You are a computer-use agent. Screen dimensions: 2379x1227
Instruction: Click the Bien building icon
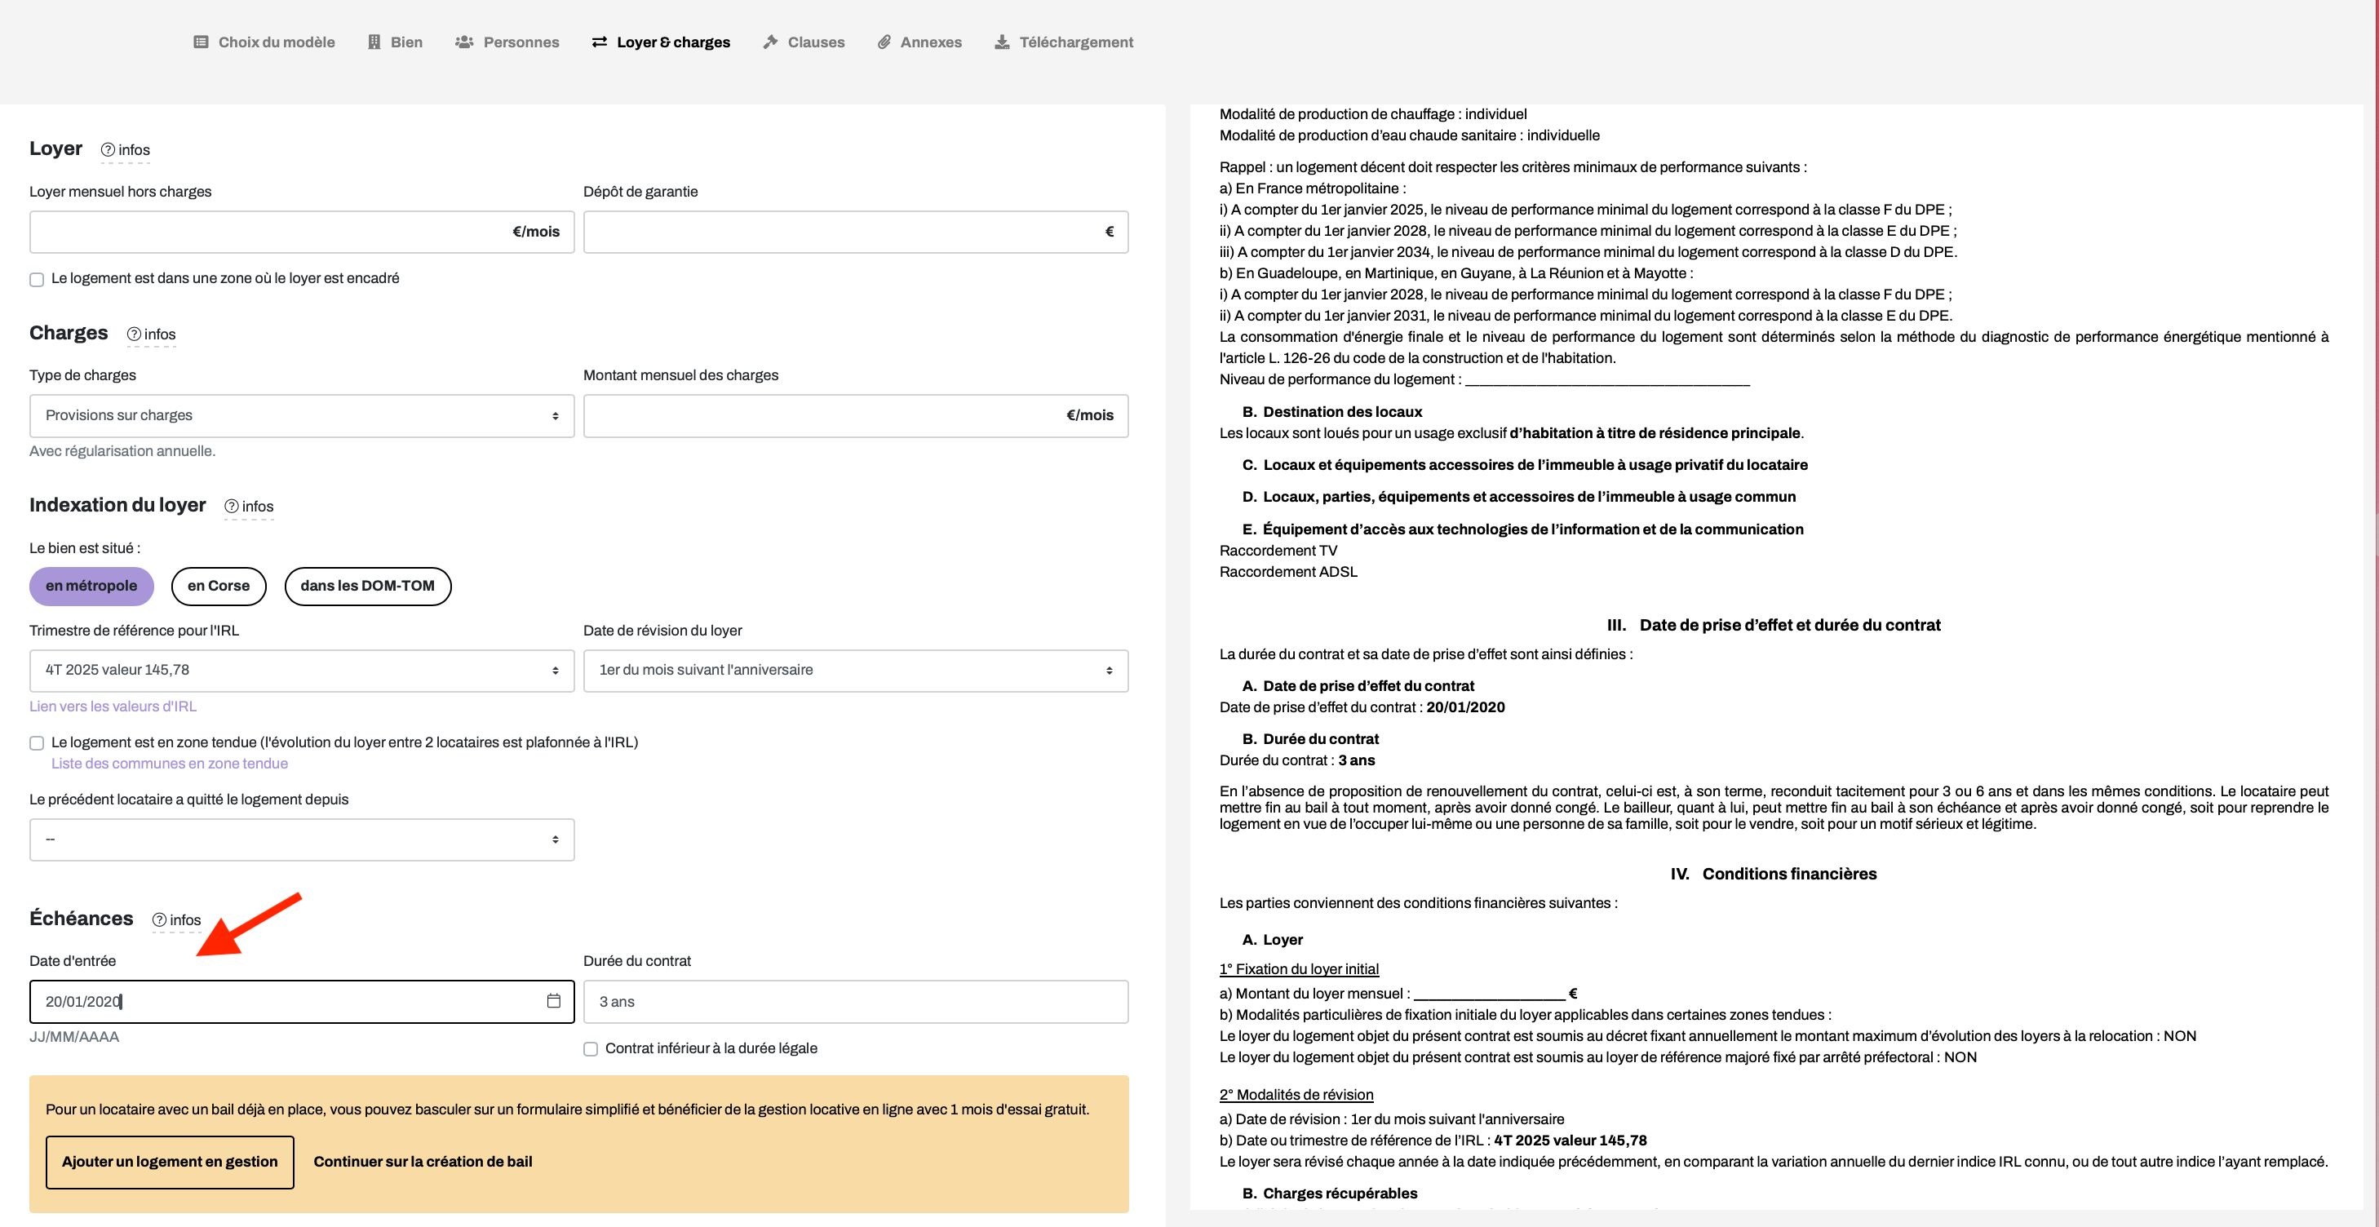tap(374, 42)
